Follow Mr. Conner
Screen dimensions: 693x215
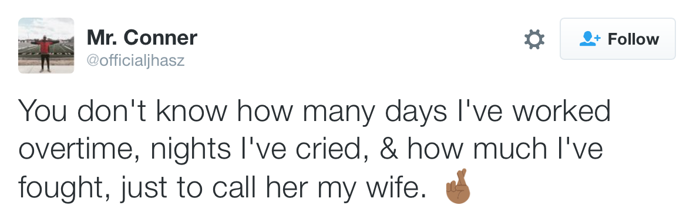pyautogui.click(x=617, y=39)
